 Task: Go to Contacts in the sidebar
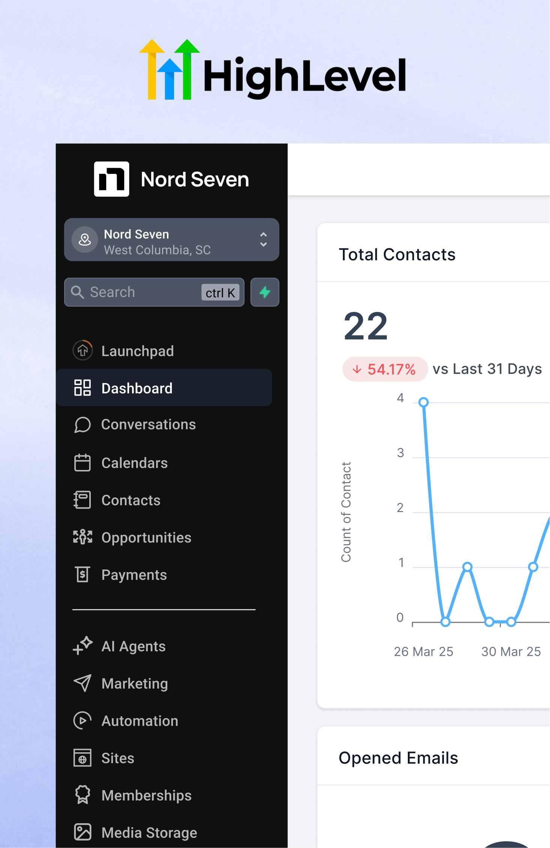click(x=131, y=500)
